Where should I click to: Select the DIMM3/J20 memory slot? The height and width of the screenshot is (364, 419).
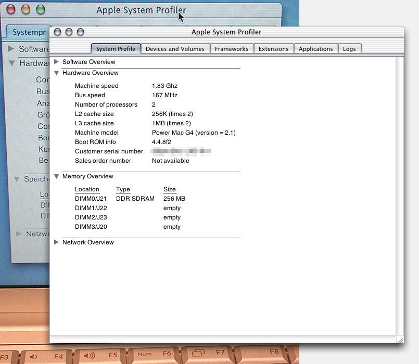coord(91,227)
